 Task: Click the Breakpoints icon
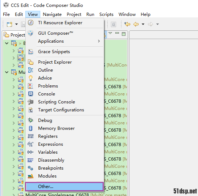(30, 168)
